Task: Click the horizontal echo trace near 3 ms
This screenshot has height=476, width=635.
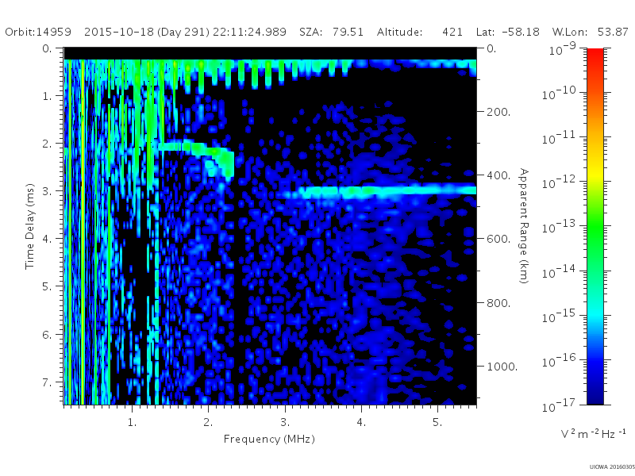Action: point(381,191)
